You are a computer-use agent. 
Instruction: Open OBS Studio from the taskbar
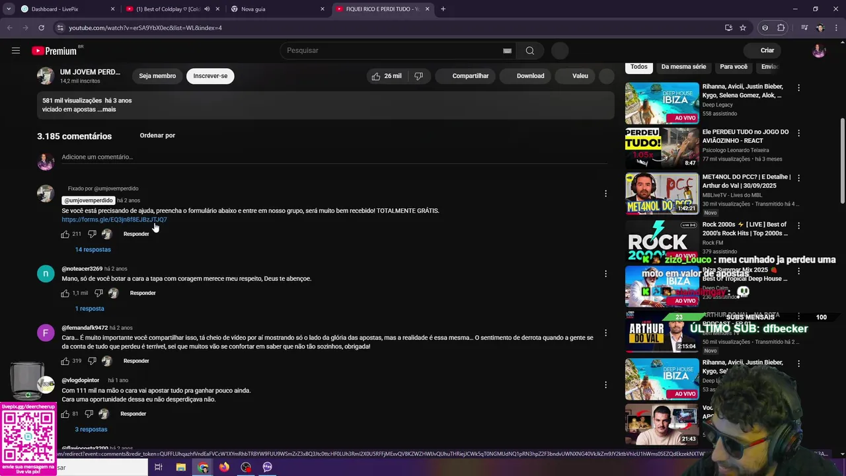tap(246, 467)
